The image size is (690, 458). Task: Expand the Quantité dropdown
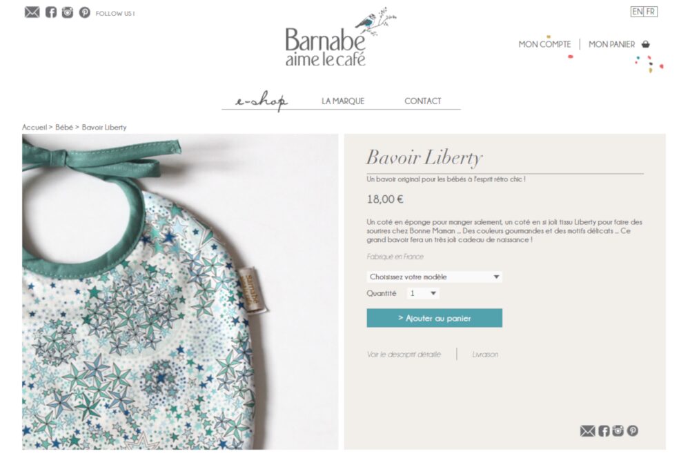point(422,293)
